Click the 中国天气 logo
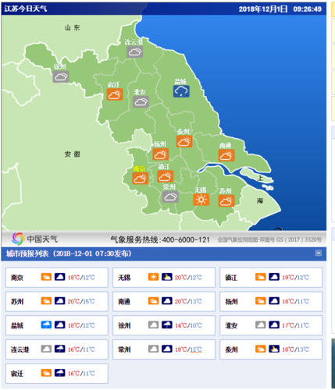Image resolution: width=335 pixels, height=390 pixels. click(x=34, y=239)
